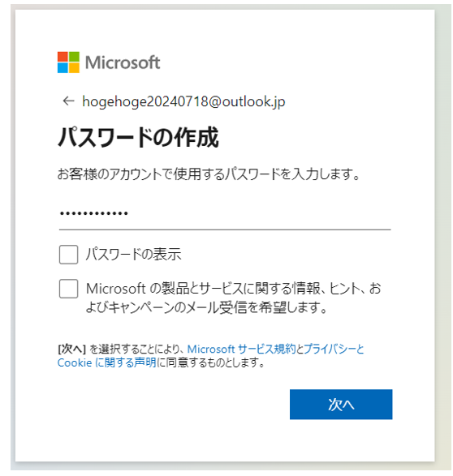This screenshot has width=453, height=476.
Task: Click the メール受信を希望します label text
Action: click(x=206, y=308)
